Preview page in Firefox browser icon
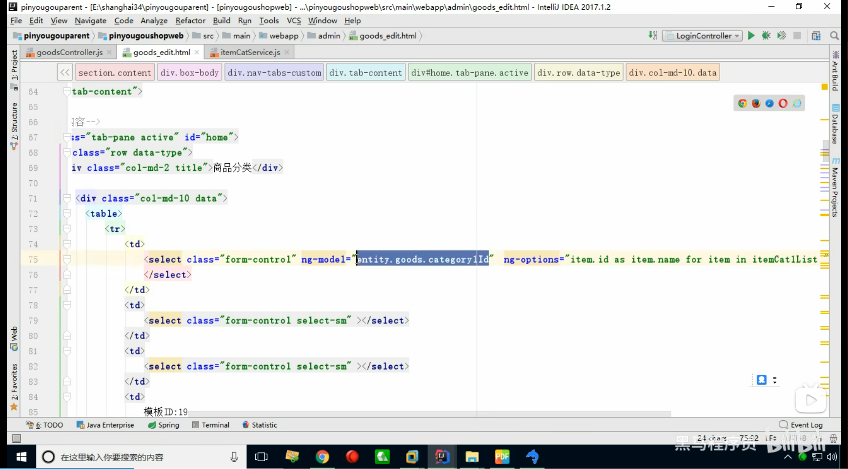 point(756,103)
